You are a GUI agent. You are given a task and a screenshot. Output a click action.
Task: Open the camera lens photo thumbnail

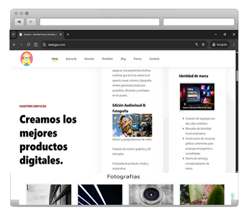pyautogui.click(x=151, y=195)
